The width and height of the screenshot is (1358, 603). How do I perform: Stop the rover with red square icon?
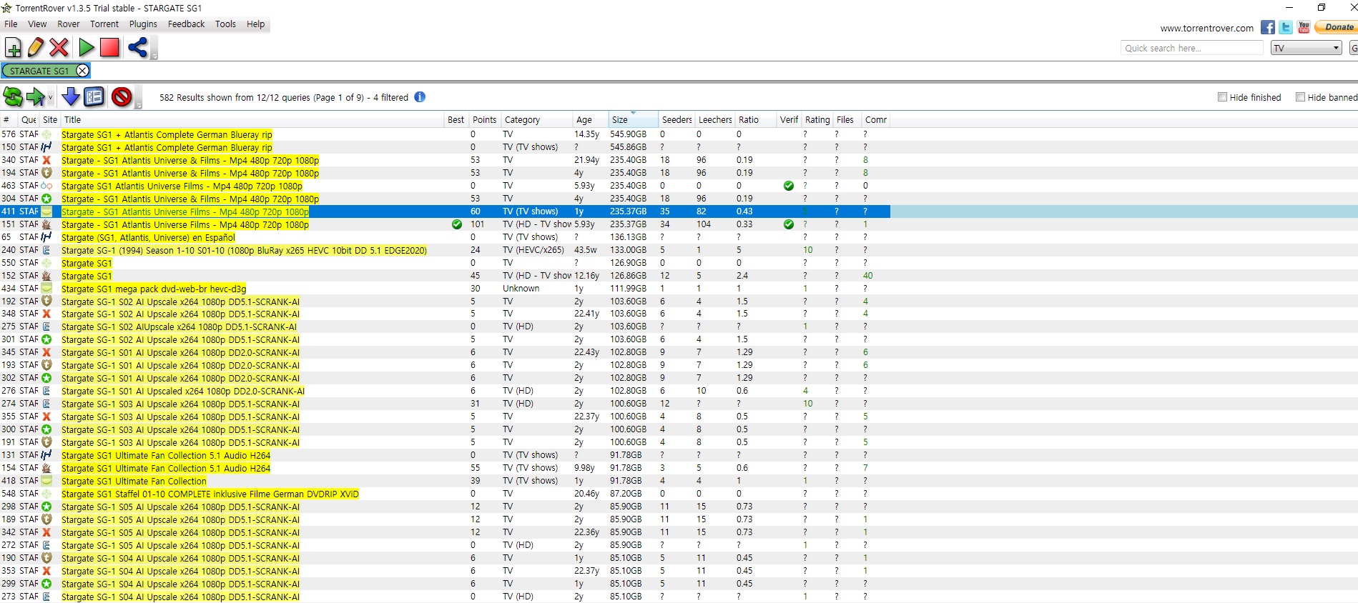(109, 48)
